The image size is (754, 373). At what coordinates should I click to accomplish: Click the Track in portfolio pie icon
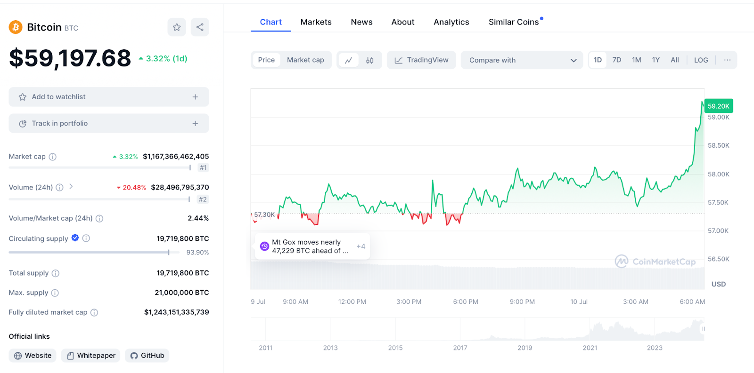point(23,123)
